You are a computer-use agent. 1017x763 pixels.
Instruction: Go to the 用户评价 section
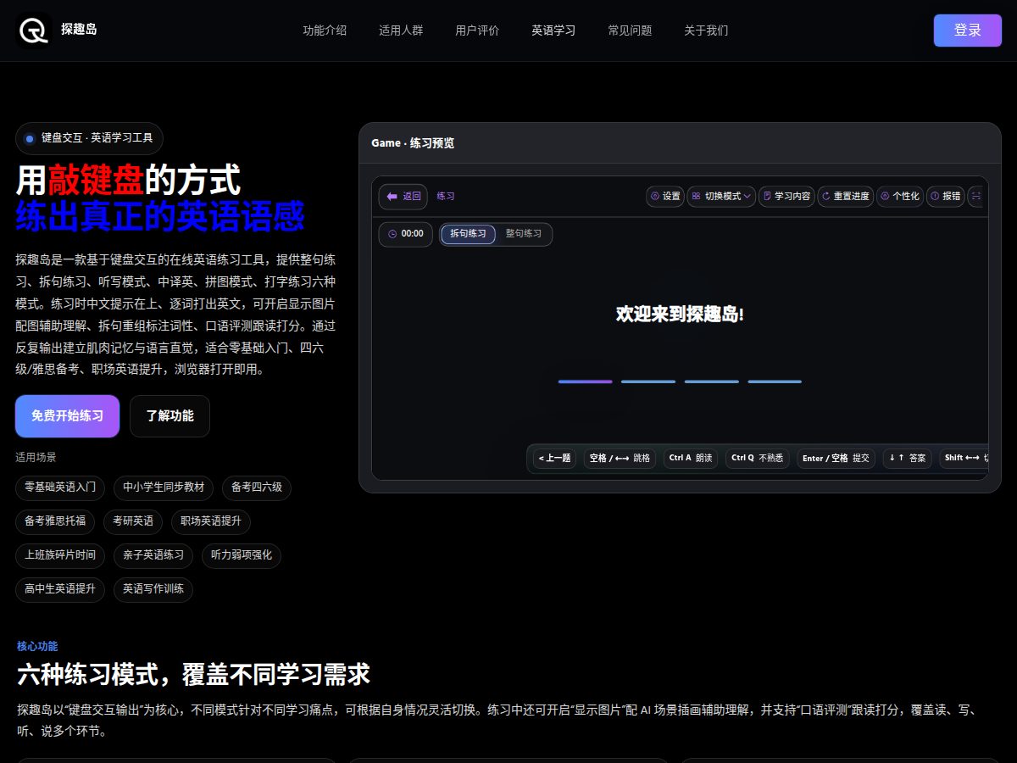pos(477,31)
